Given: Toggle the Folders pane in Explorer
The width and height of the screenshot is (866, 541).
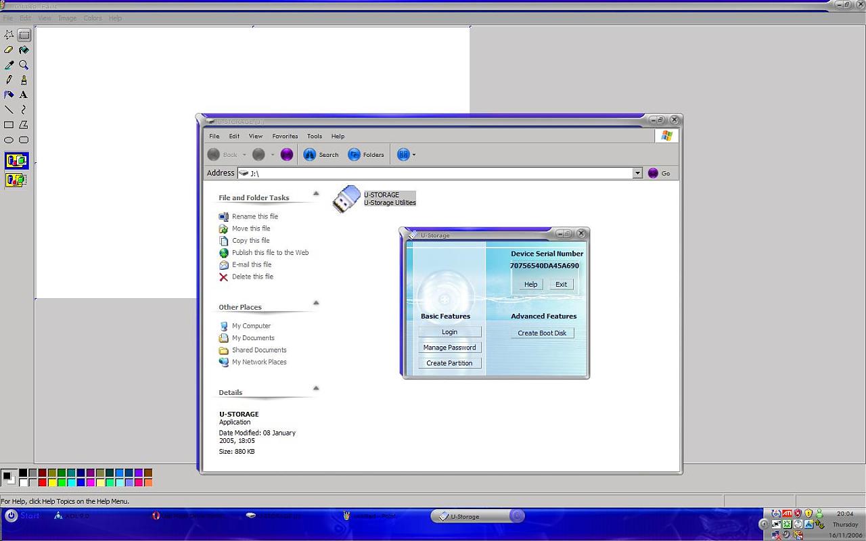Looking at the screenshot, I should (366, 155).
